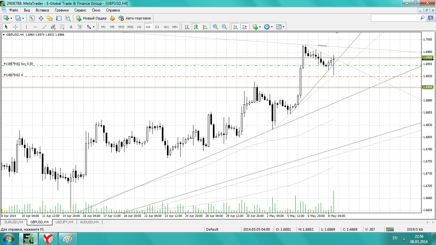Switch chart to M1 timeframe
Screen dimensions: 436x245
103,27
